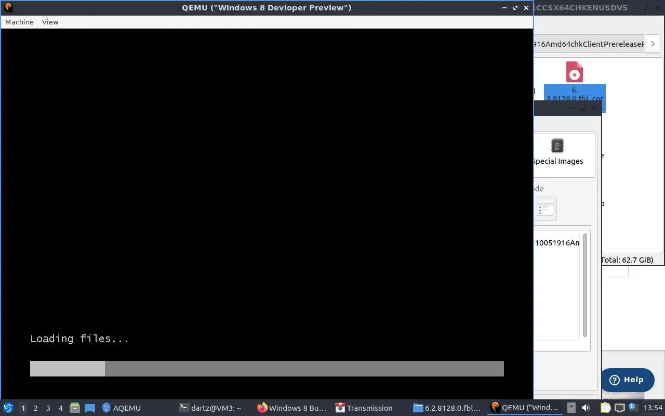665x416 pixels.
Task: Click the Loading files... text in the VM display
Action: click(79, 339)
